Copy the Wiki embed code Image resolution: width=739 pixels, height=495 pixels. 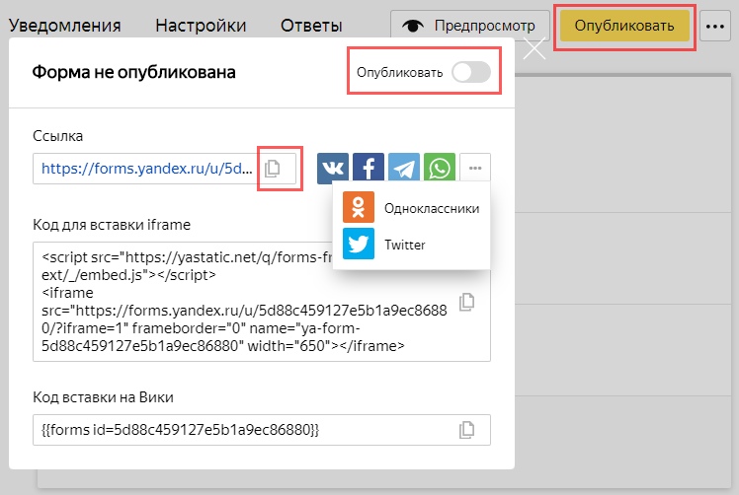(x=468, y=430)
